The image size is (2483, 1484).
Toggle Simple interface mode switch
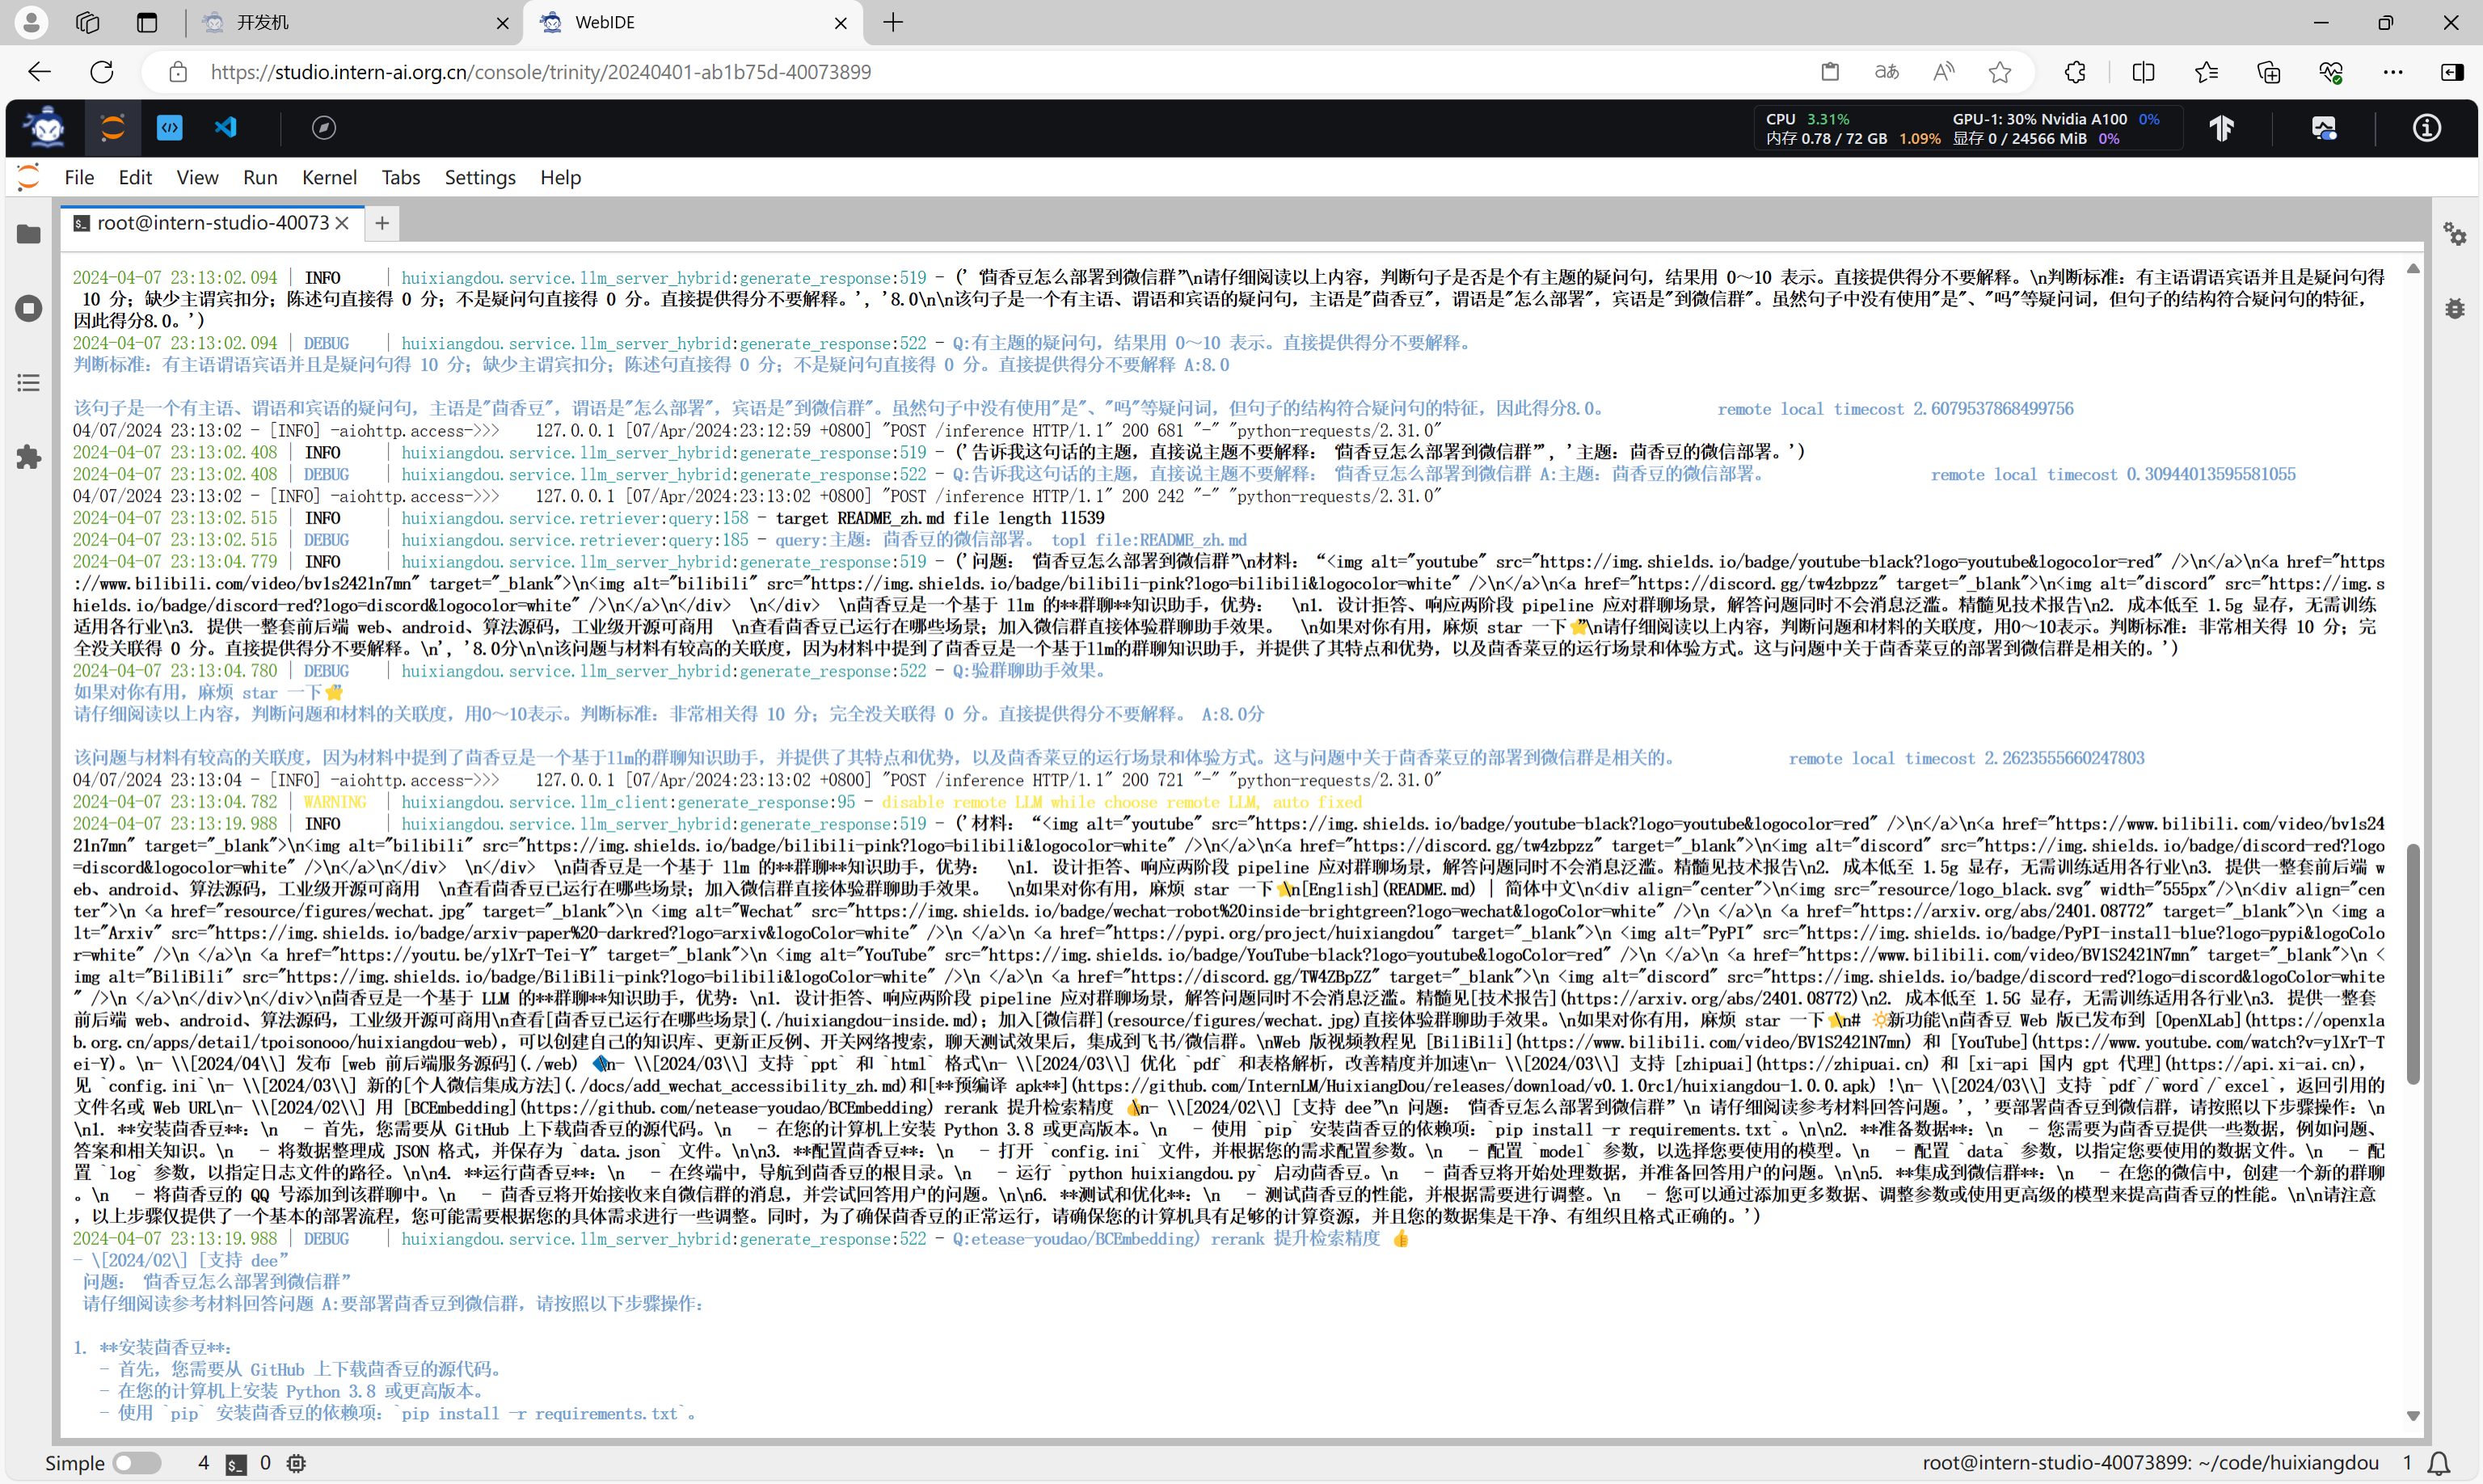coord(137,1463)
